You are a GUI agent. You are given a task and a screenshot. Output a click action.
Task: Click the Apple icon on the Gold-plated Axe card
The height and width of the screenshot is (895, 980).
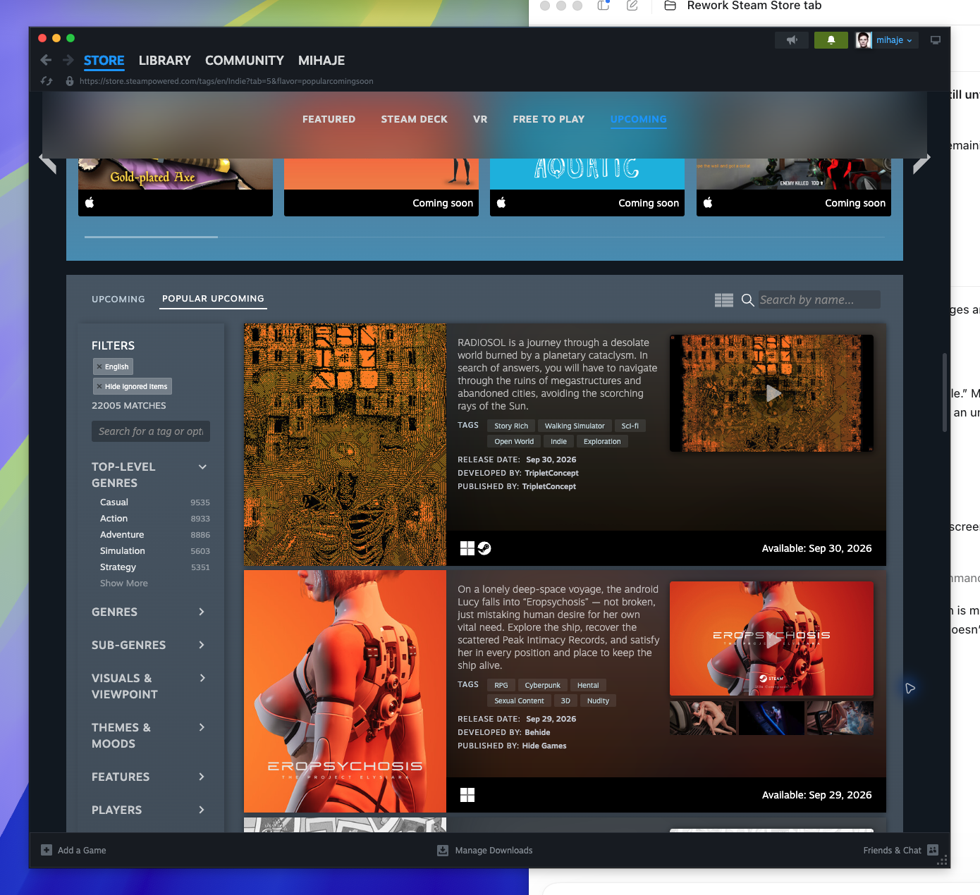[x=90, y=203]
